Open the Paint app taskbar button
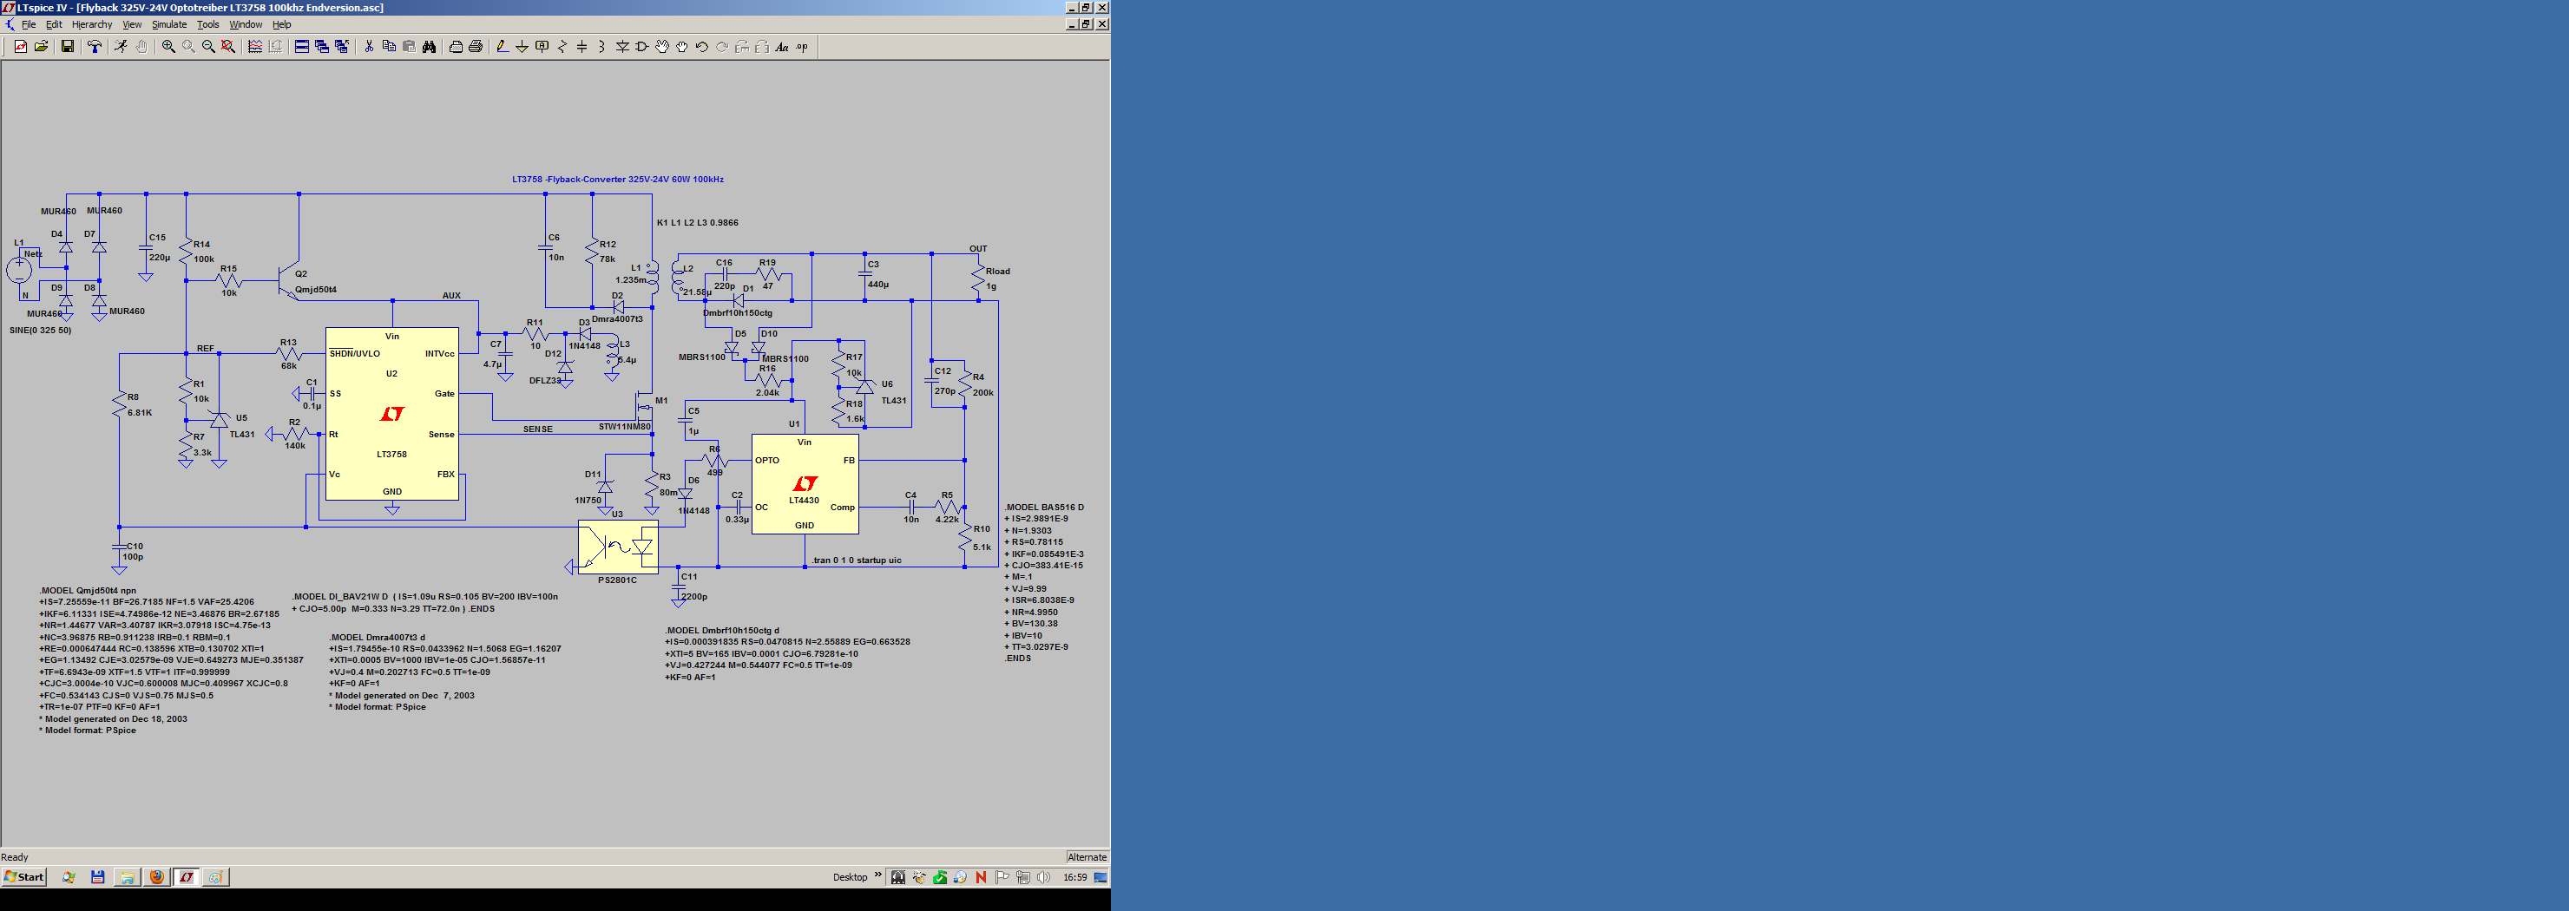This screenshot has width=2569, height=911. tap(215, 877)
